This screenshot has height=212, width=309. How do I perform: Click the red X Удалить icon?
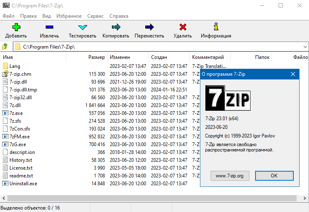[183, 27]
